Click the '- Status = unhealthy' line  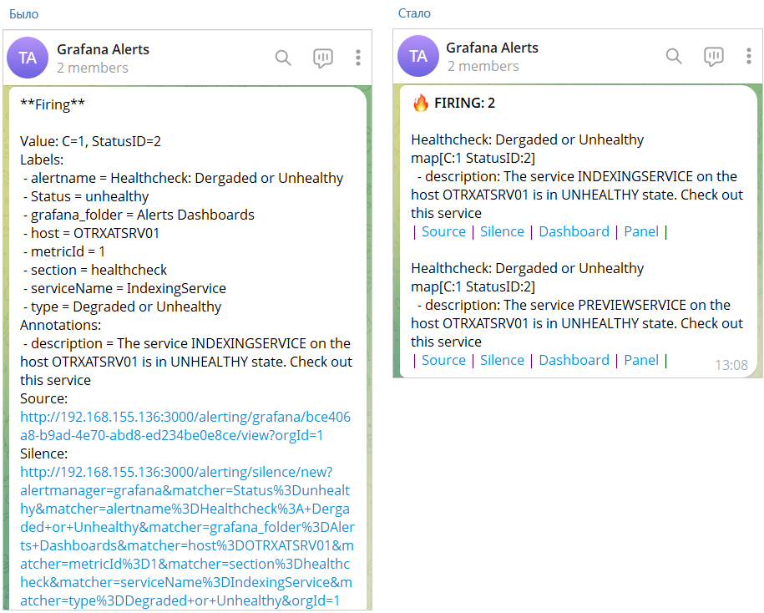86,196
